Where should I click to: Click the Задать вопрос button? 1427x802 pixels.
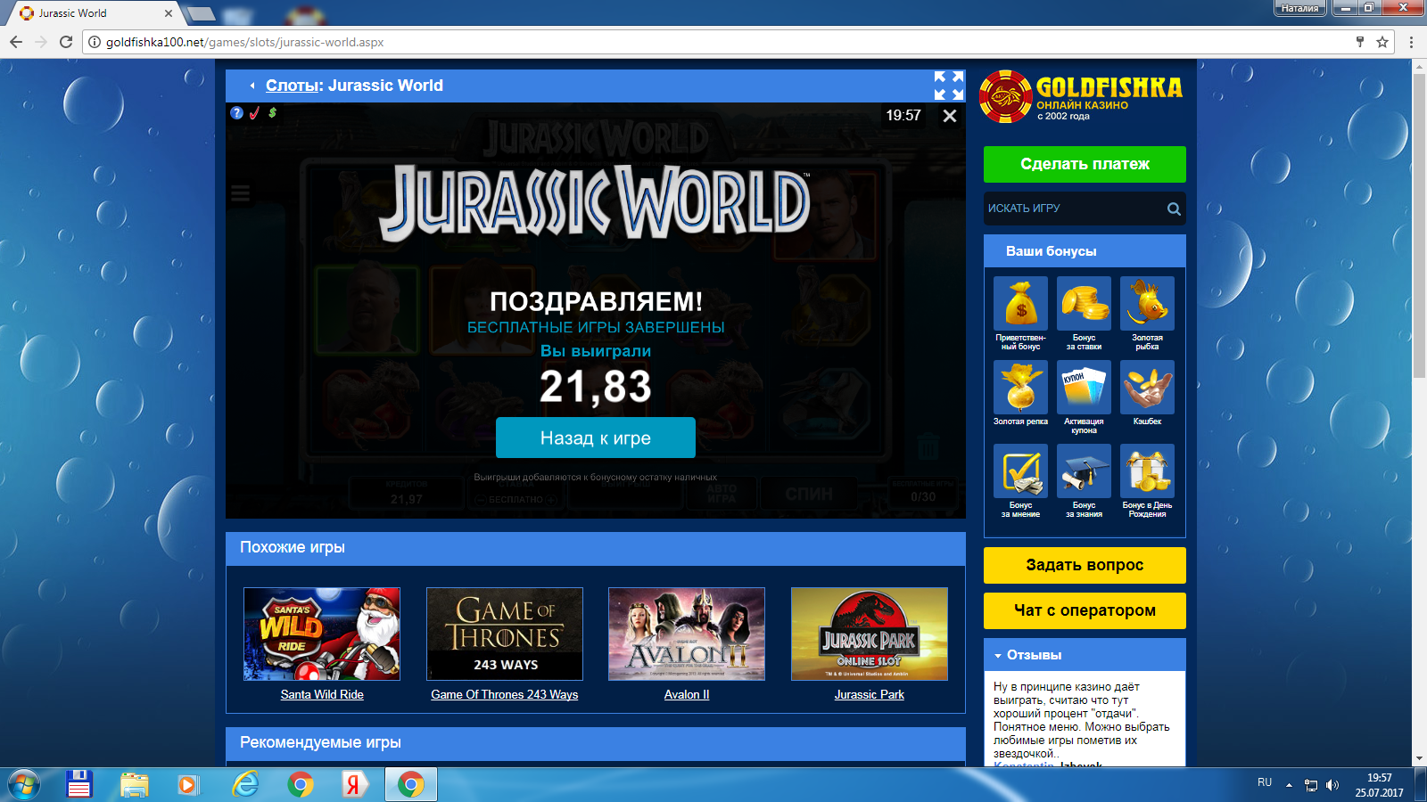click(1085, 565)
